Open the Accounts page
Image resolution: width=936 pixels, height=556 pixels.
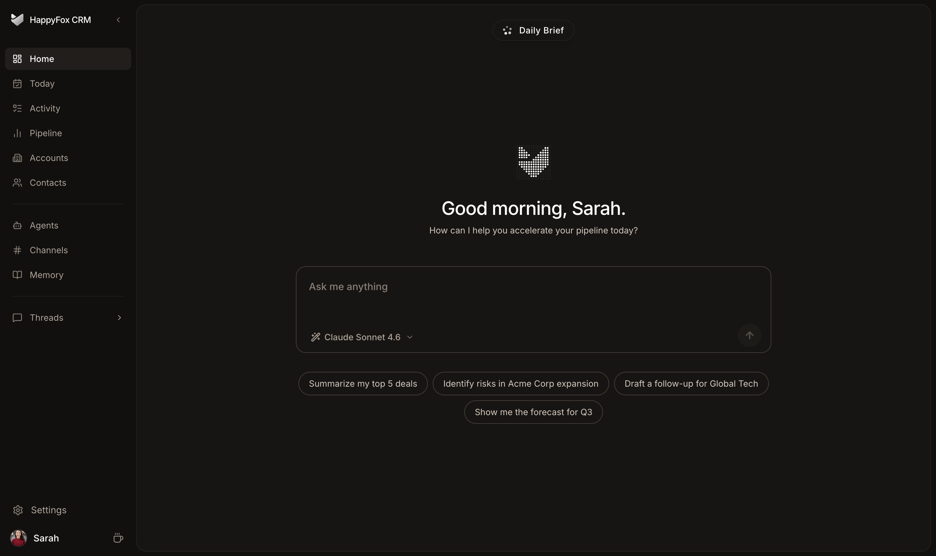(68, 158)
